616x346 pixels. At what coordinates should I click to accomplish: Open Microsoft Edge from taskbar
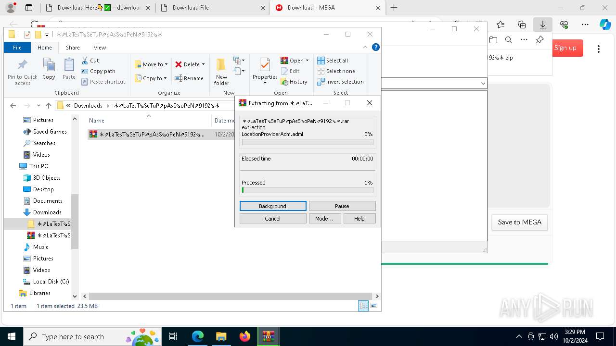click(198, 336)
